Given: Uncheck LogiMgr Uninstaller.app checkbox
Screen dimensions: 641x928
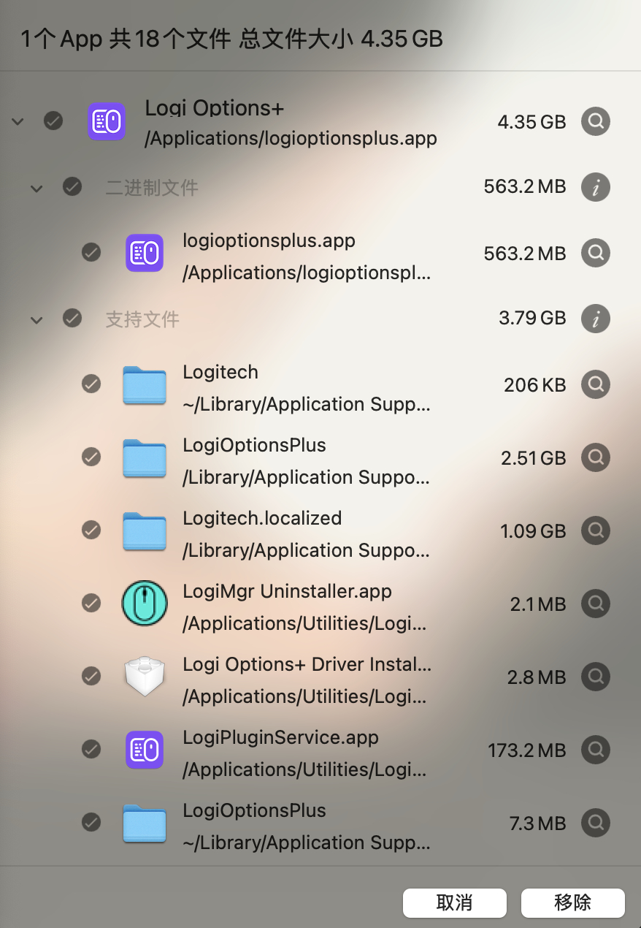Looking at the screenshot, I should [91, 604].
